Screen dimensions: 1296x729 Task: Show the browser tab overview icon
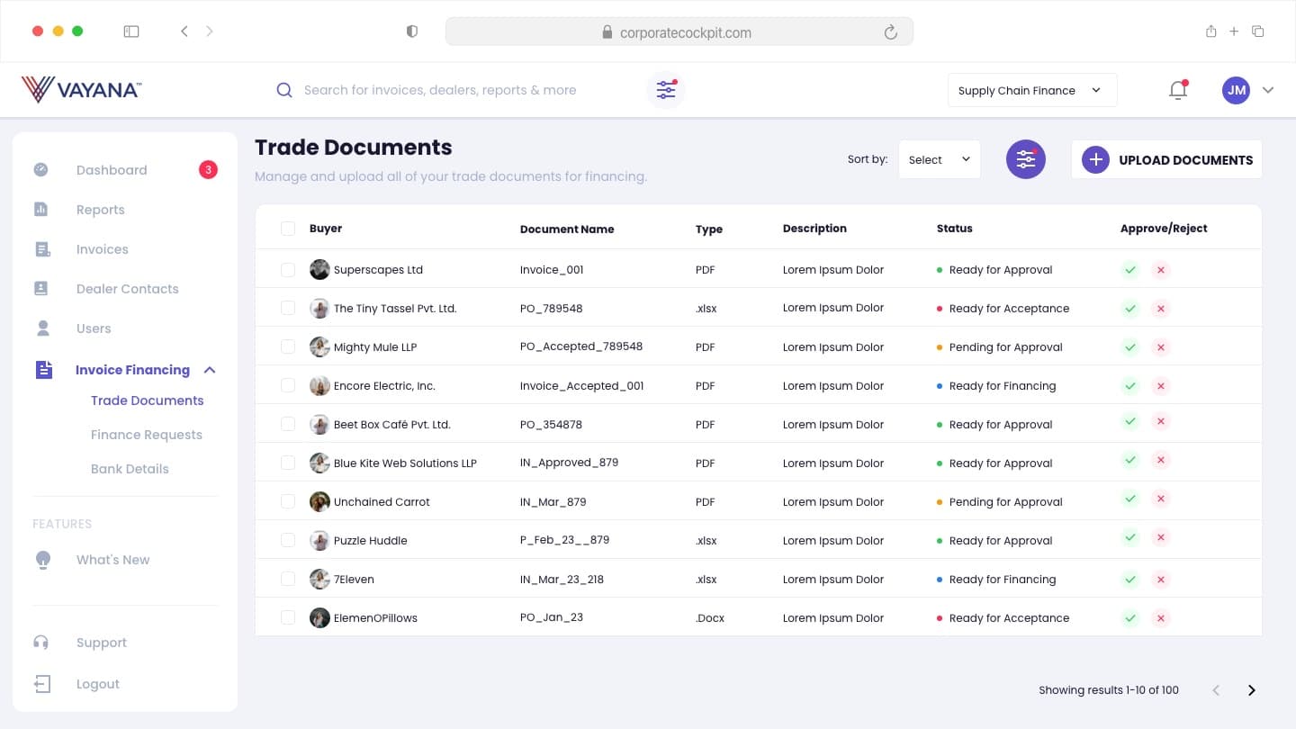click(1258, 31)
